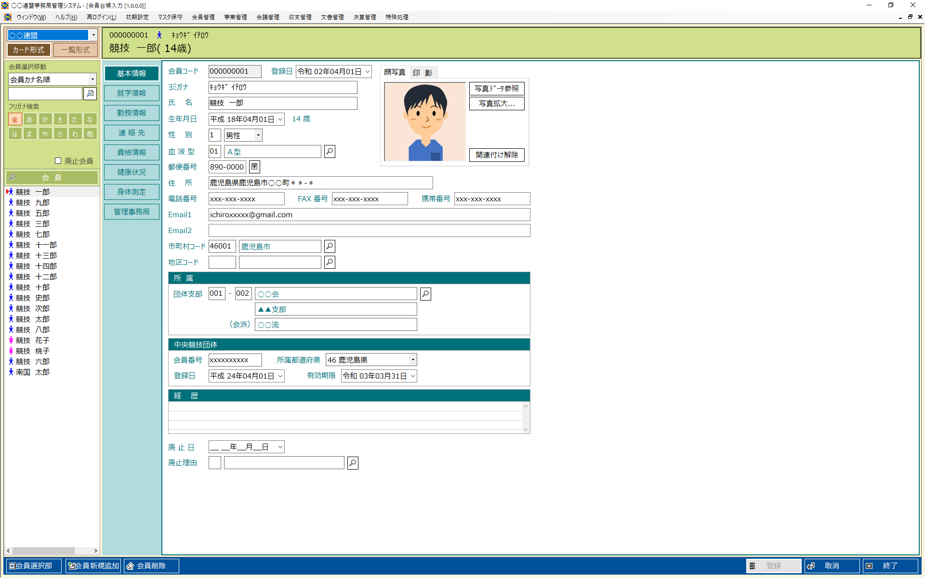Open the city code search icon
Screen dimensions: 925x578
tap(330, 247)
